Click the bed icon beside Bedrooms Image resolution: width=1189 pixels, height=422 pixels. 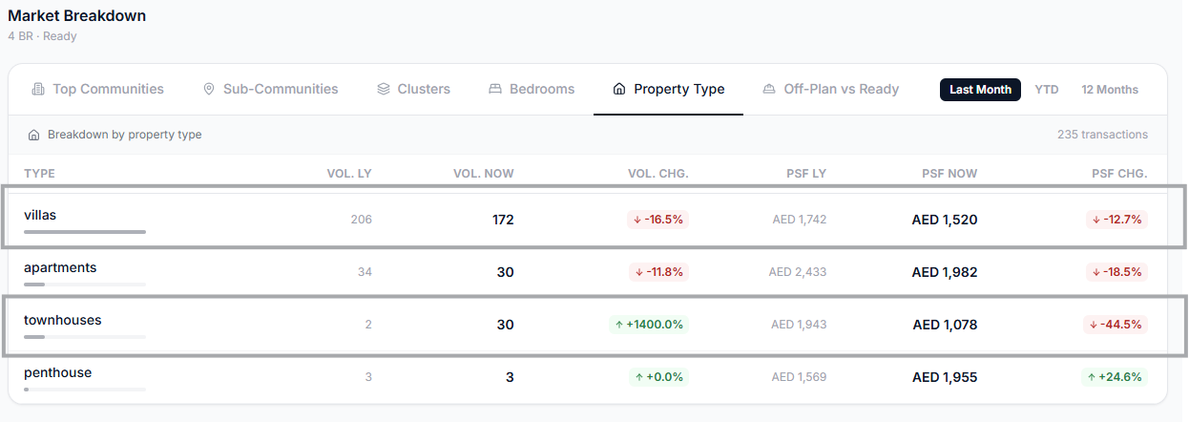coord(495,89)
